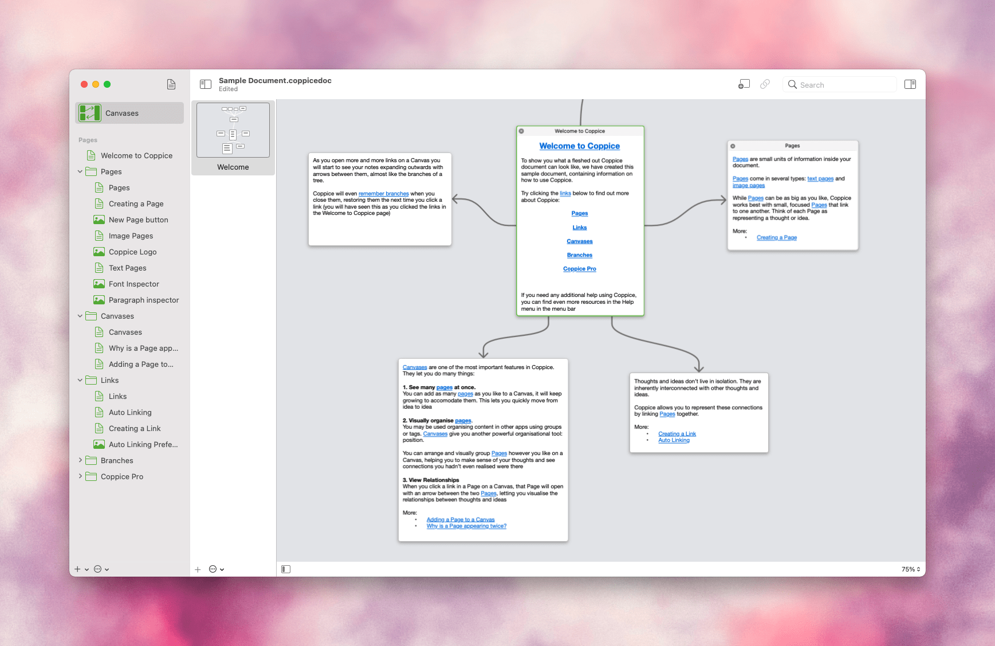Collapse the Links folder
Viewport: 995px width, 646px height.
[80, 380]
